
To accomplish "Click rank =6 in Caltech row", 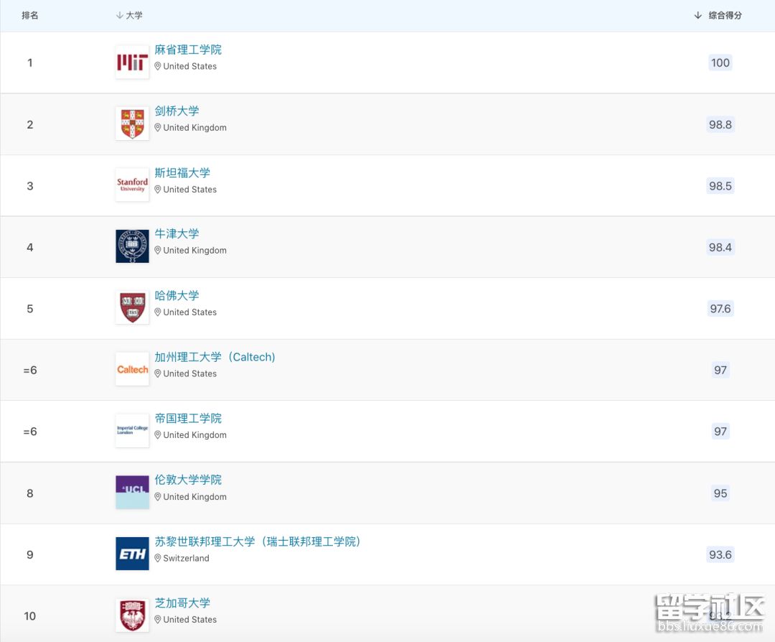I will click(x=30, y=370).
